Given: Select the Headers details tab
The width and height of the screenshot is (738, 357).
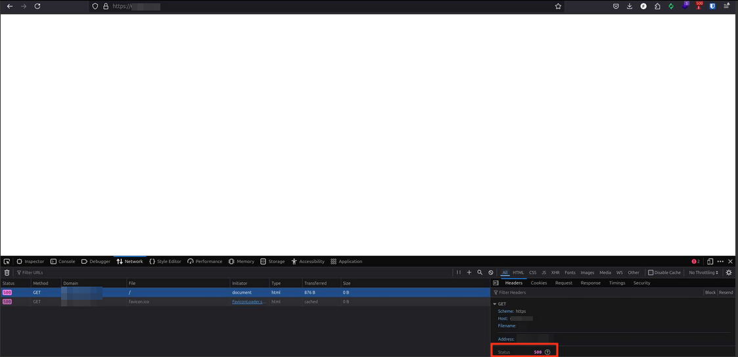Looking at the screenshot, I should pos(513,283).
